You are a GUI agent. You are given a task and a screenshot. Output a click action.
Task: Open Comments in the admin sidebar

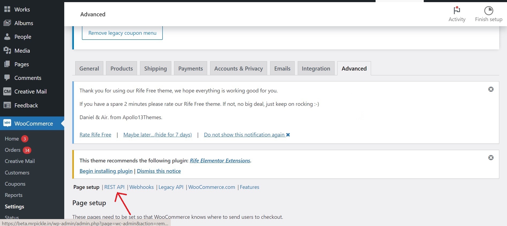pyautogui.click(x=28, y=78)
